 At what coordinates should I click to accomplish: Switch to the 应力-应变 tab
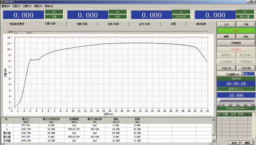[x=145, y=24]
